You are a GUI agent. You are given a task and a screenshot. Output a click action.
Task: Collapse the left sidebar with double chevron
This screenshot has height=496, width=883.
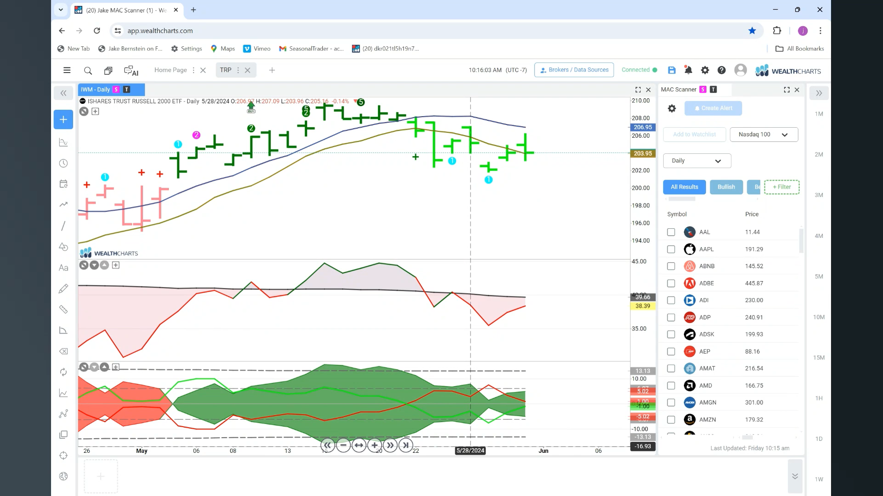[63, 93]
